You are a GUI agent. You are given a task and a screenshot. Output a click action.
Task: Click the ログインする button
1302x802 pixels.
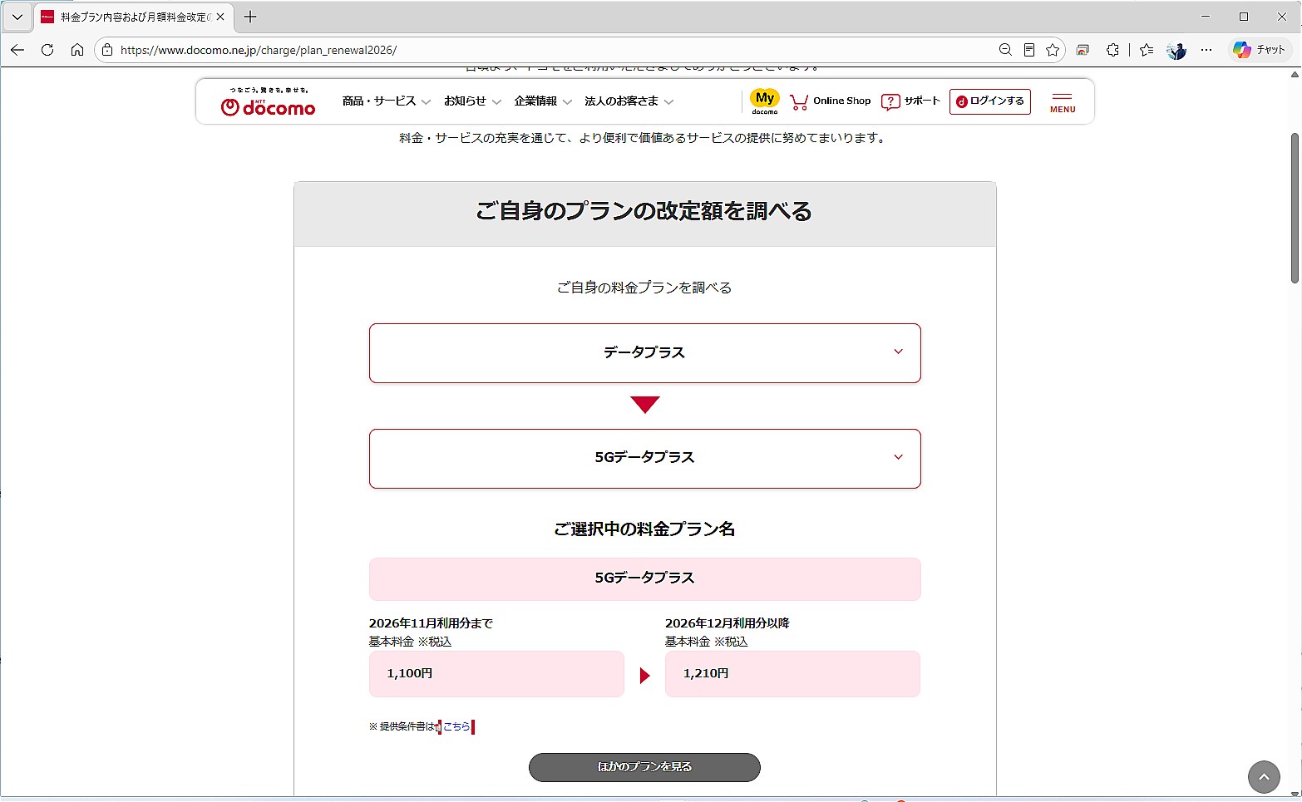(990, 101)
